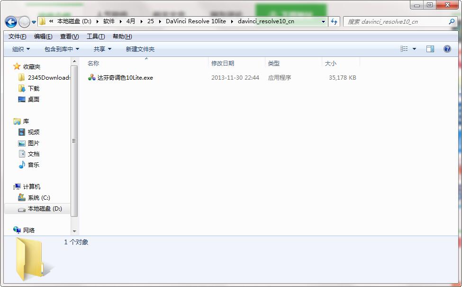
Task: Click navigation pane scrollbar down arrow
Action: (74, 231)
